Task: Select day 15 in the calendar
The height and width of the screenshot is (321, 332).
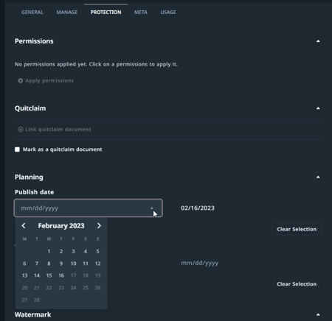Action: [49, 275]
